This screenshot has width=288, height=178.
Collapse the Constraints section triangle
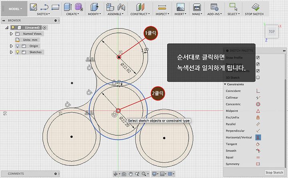(x=225, y=84)
